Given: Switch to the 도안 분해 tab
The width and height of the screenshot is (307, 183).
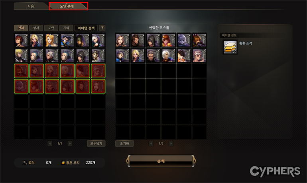Looking at the screenshot, I should (67, 6).
